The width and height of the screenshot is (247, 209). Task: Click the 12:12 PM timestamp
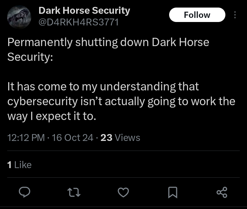click(26, 138)
